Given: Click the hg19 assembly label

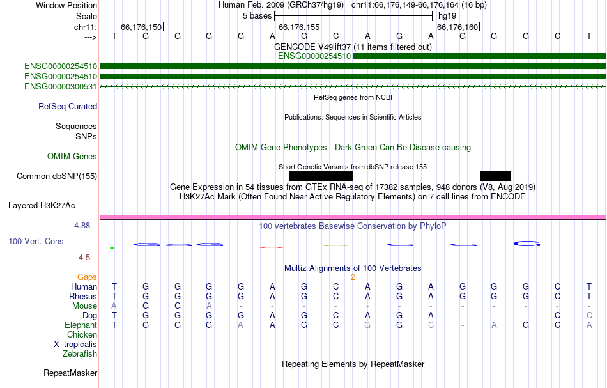Looking at the screenshot, I should (447, 16).
